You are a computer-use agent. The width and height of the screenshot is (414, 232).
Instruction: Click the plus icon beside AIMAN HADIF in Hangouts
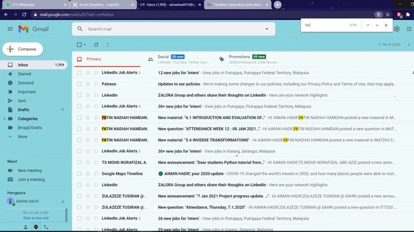tap(63, 202)
